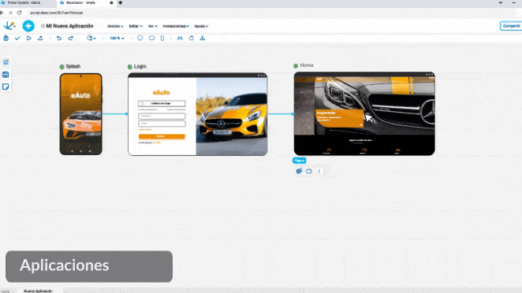Undo the last action
The height and width of the screenshot is (293, 522).
click(59, 39)
